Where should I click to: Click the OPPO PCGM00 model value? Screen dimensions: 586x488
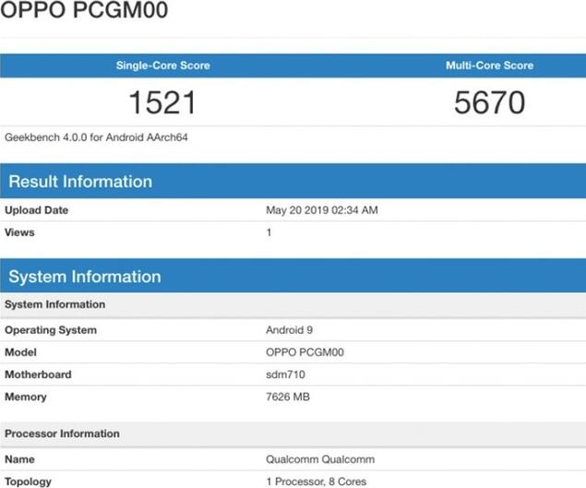[x=305, y=352]
